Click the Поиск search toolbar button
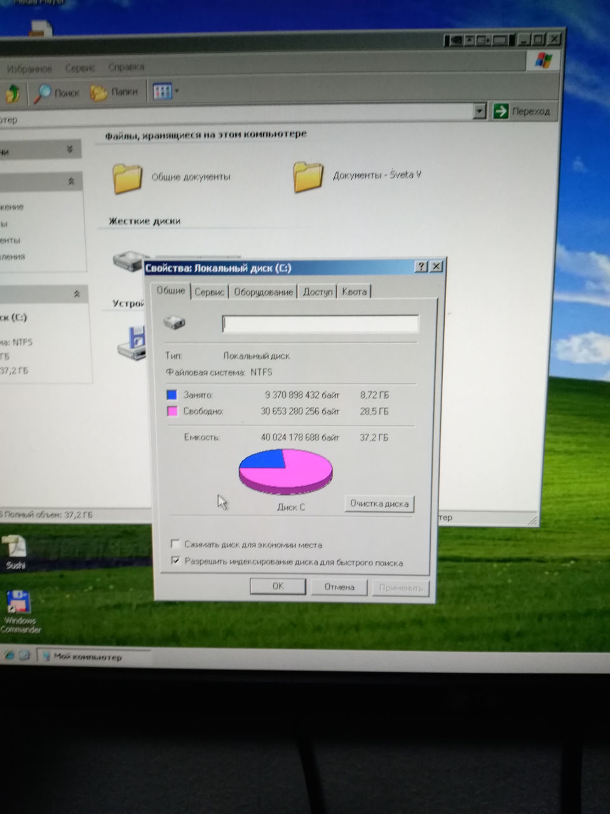Viewport: 610px width, 814px height. 57,93
